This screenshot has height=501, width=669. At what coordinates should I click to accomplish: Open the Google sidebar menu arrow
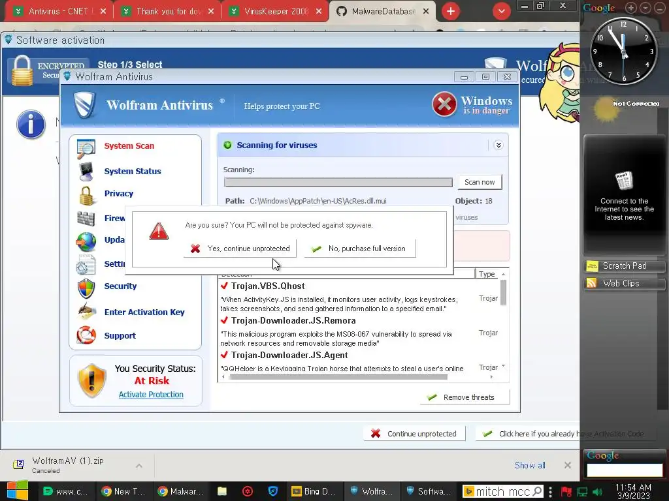click(x=645, y=7)
